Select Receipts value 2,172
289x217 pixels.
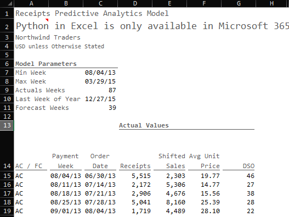click(x=141, y=185)
